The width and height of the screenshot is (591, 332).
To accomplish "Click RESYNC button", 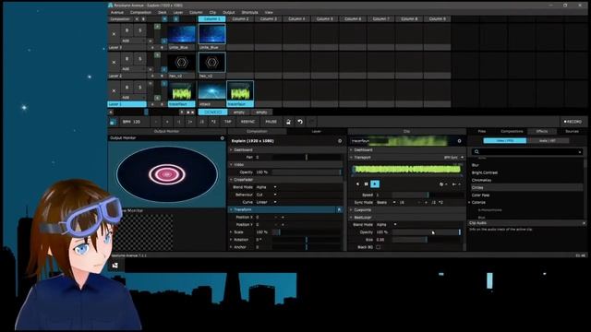I will click(247, 122).
